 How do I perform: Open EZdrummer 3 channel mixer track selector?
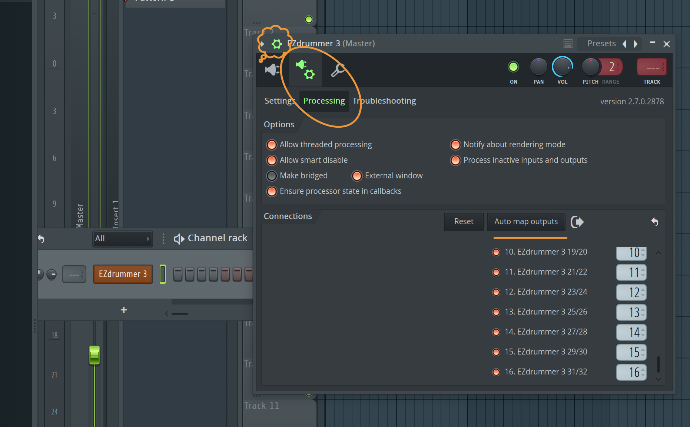[x=74, y=274]
